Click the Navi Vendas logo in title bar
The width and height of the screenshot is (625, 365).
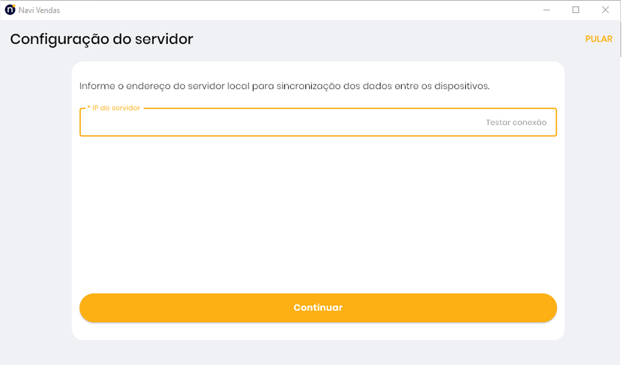(x=10, y=10)
